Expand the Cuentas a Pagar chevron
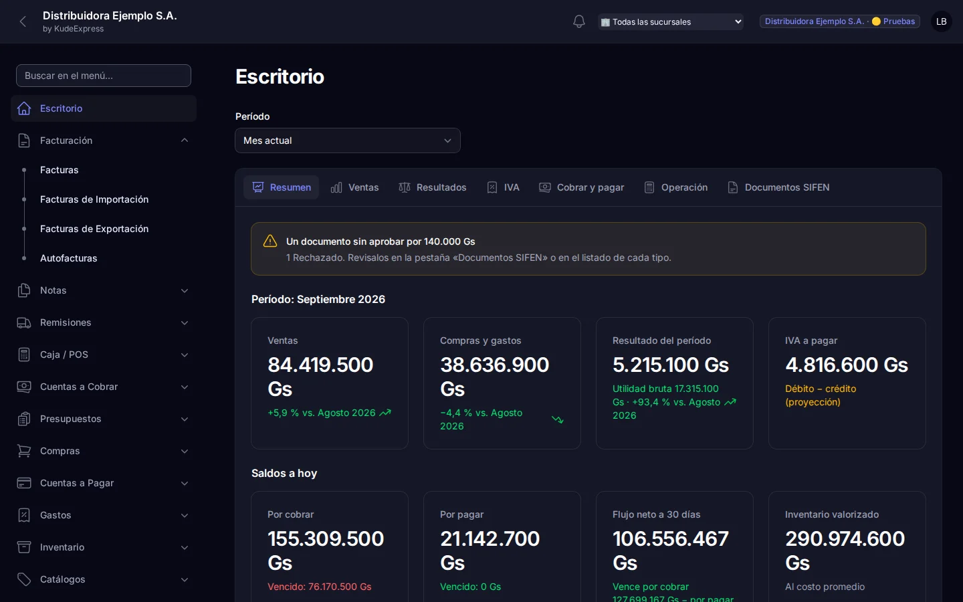Screen dimensions: 963x602 click(185, 483)
